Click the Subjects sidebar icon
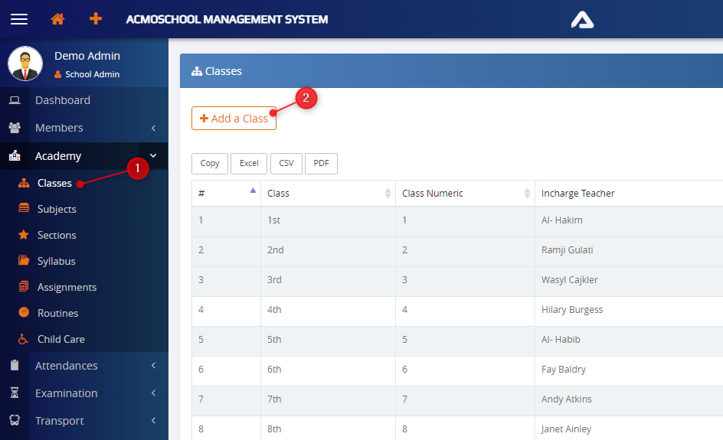The image size is (723, 440). (x=24, y=209)
